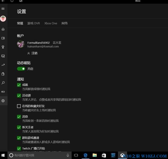Uncheck the 成就 notification checkbox
168x159 pixels.
(x=19, y=85)
